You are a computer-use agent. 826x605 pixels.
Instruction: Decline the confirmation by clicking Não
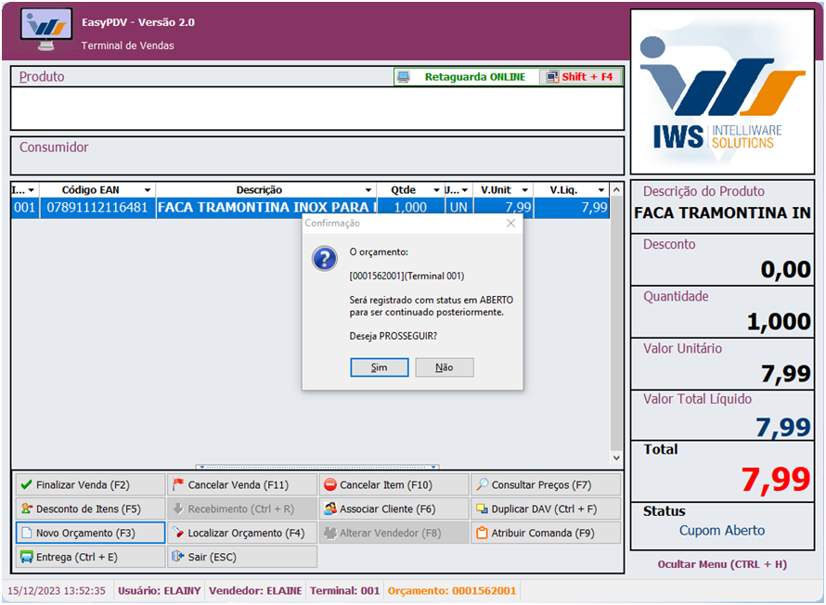tap(445, 367)
